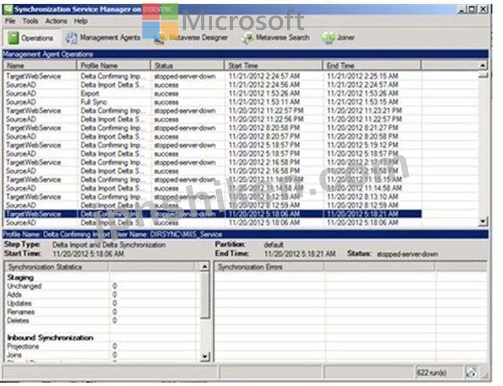This screenshot has height=386, width=503.
Task: Sort operations by Status column header
Action: point(187,66)
